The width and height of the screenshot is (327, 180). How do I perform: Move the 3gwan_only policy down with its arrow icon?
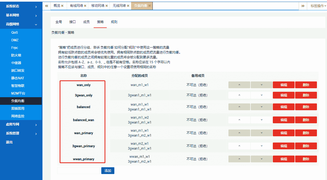261,95
